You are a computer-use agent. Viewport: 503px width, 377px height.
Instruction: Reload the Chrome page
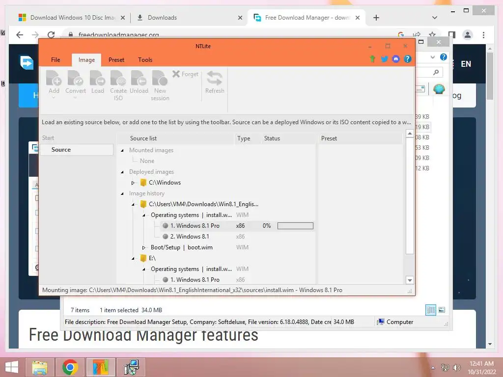coord(51,35)
